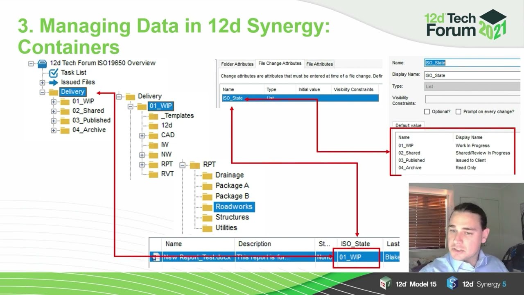Viewport: 524px width, 295px height.
Task: Click folder icon of highlighted 01_WIP in middle tree
Action: pyautogui.click(x=142, y=107)
